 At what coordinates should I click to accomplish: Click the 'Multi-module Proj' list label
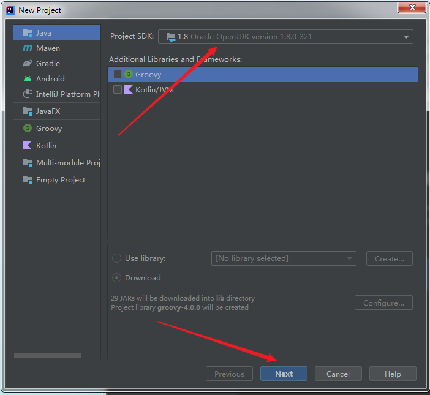click(x=68, y=162)
